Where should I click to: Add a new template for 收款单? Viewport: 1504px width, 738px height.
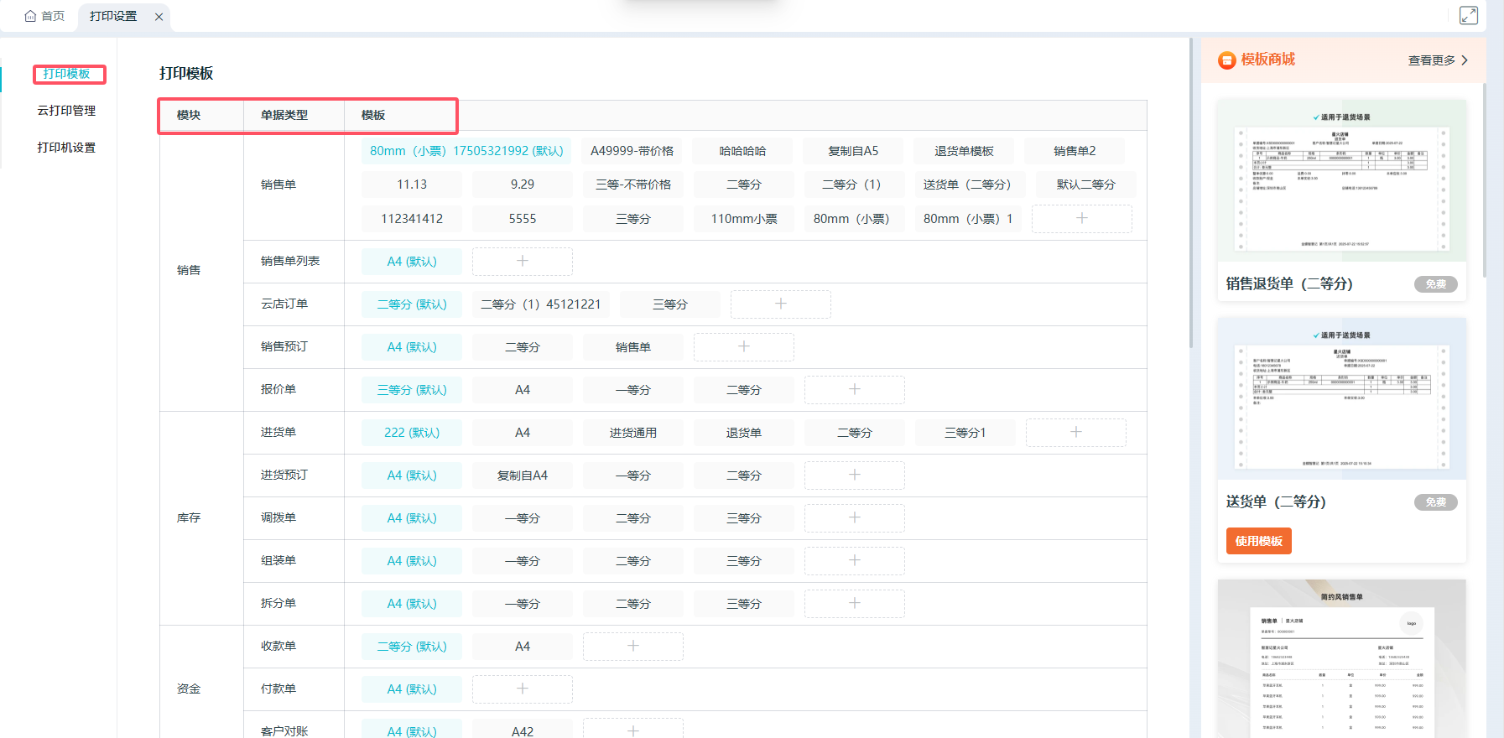(632, 647)
